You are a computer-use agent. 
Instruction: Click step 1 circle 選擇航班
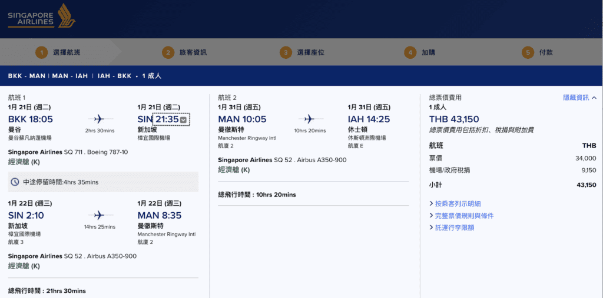(x=42, y=53)
